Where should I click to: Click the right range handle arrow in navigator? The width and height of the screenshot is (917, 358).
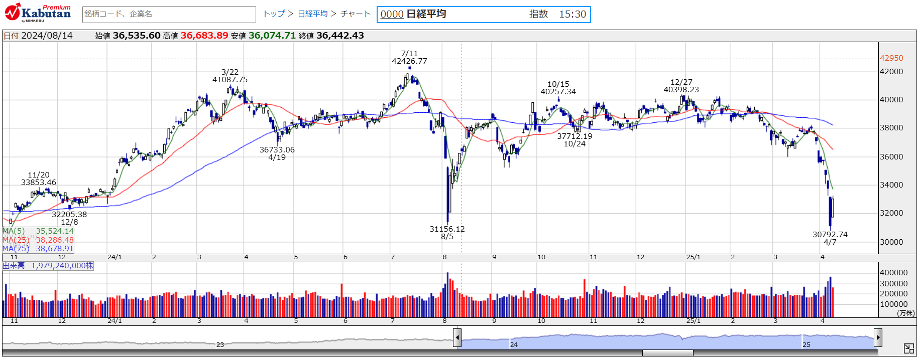pyautogui.click(x=878, y=337)
